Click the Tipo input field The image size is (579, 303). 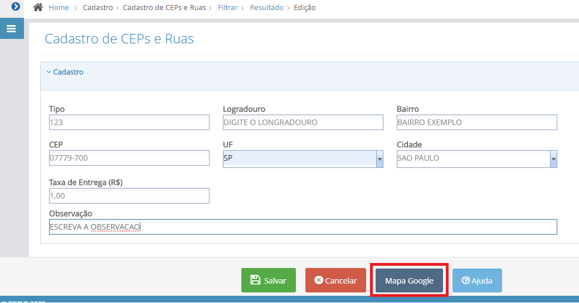(129, 122)
